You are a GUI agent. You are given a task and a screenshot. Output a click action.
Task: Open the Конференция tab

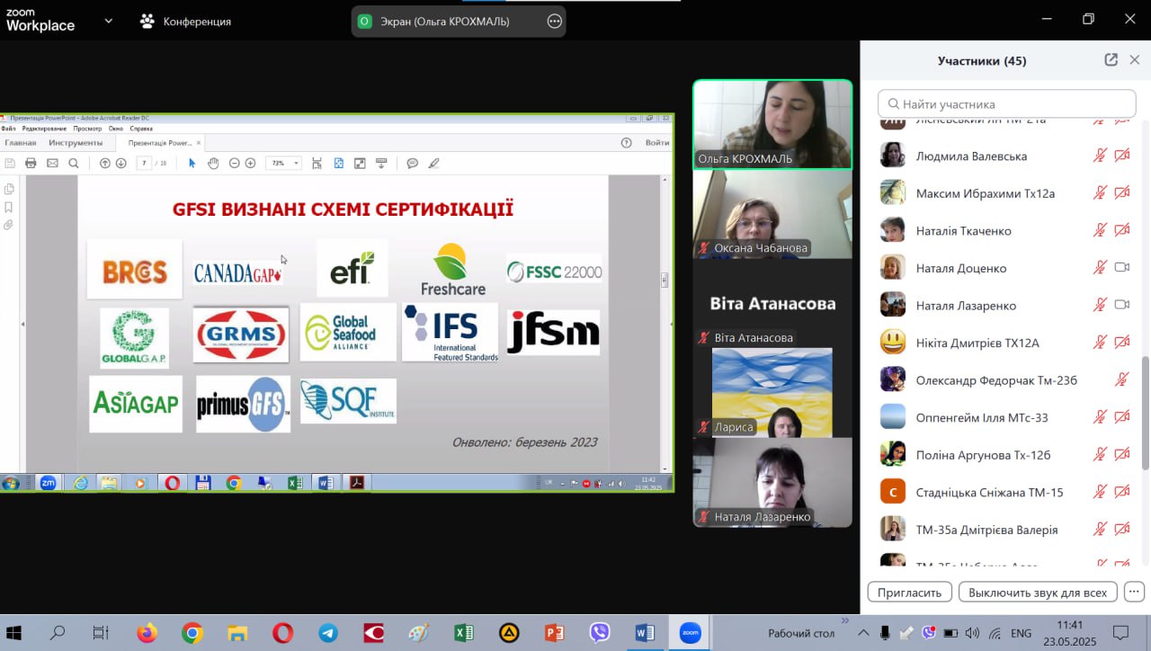[x=186, y=21]
